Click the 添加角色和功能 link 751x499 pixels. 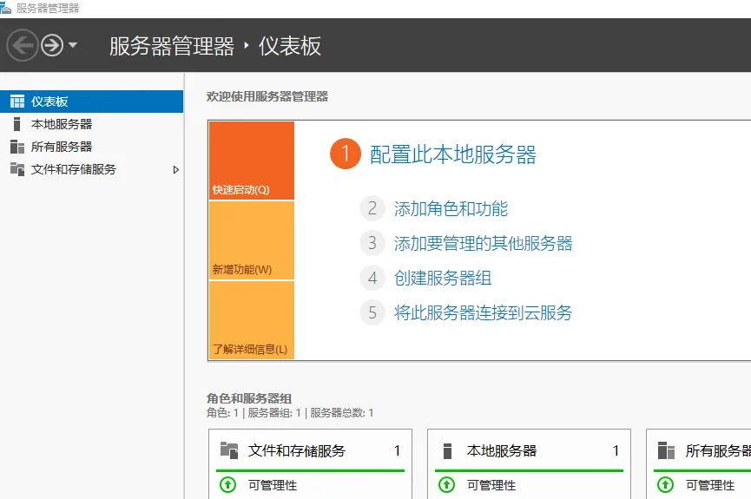tap(451, 208)
